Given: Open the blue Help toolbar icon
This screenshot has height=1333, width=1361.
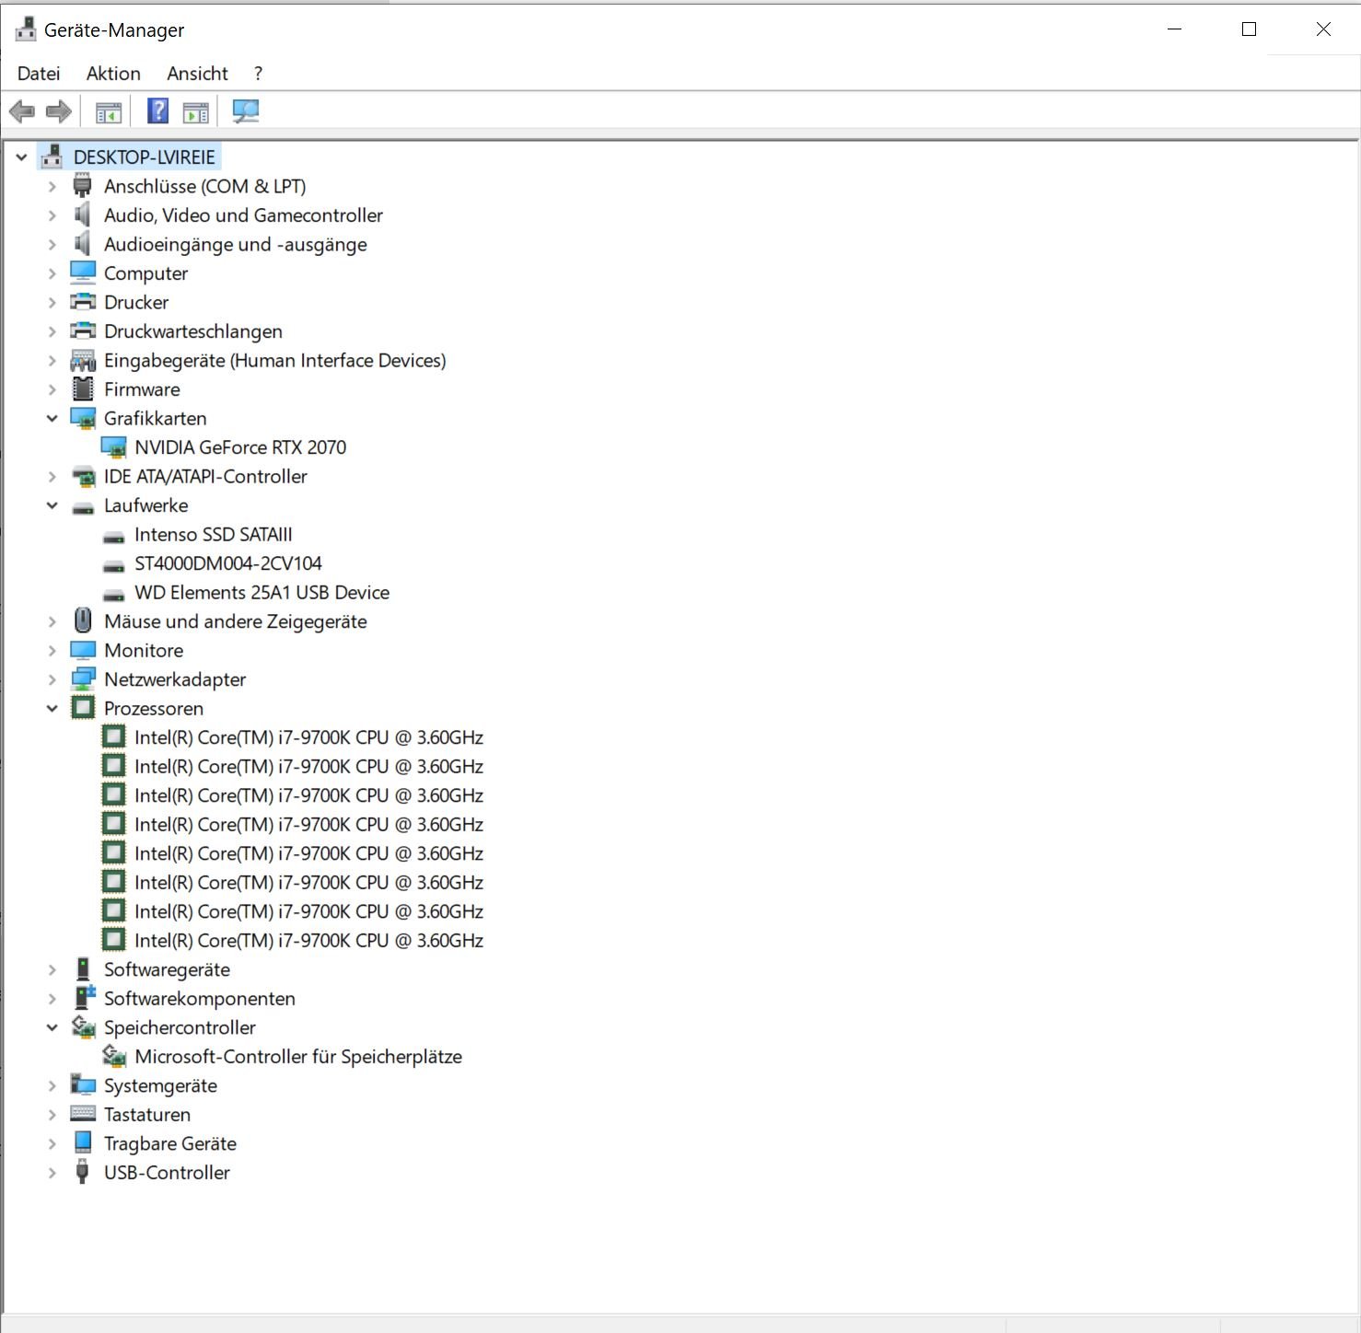Looking at the screenshot, I should (x=157, y=112).
